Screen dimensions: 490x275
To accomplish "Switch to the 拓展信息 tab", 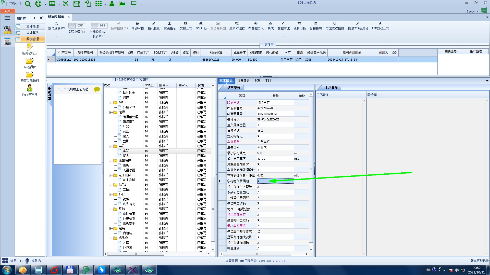I will pyautogui.click(x=243, y=80).
